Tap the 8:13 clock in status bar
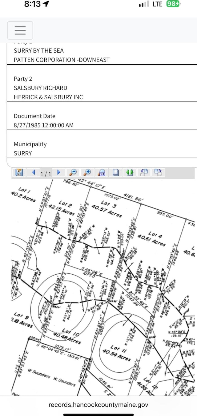 (x=32, y=4)
